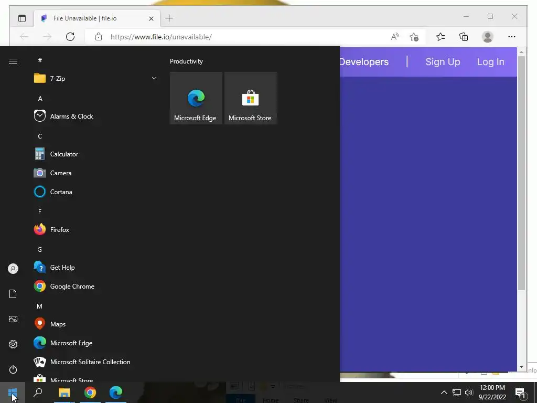Open the user account icon in Start
This screenshot has height=403, width=537.
pos(13,269)
